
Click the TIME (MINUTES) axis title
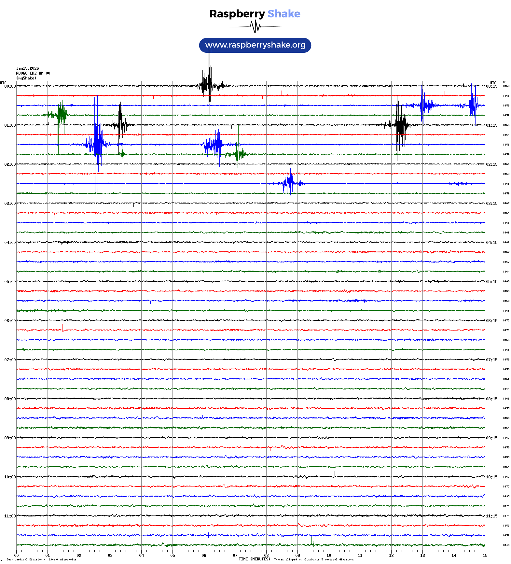254,559
